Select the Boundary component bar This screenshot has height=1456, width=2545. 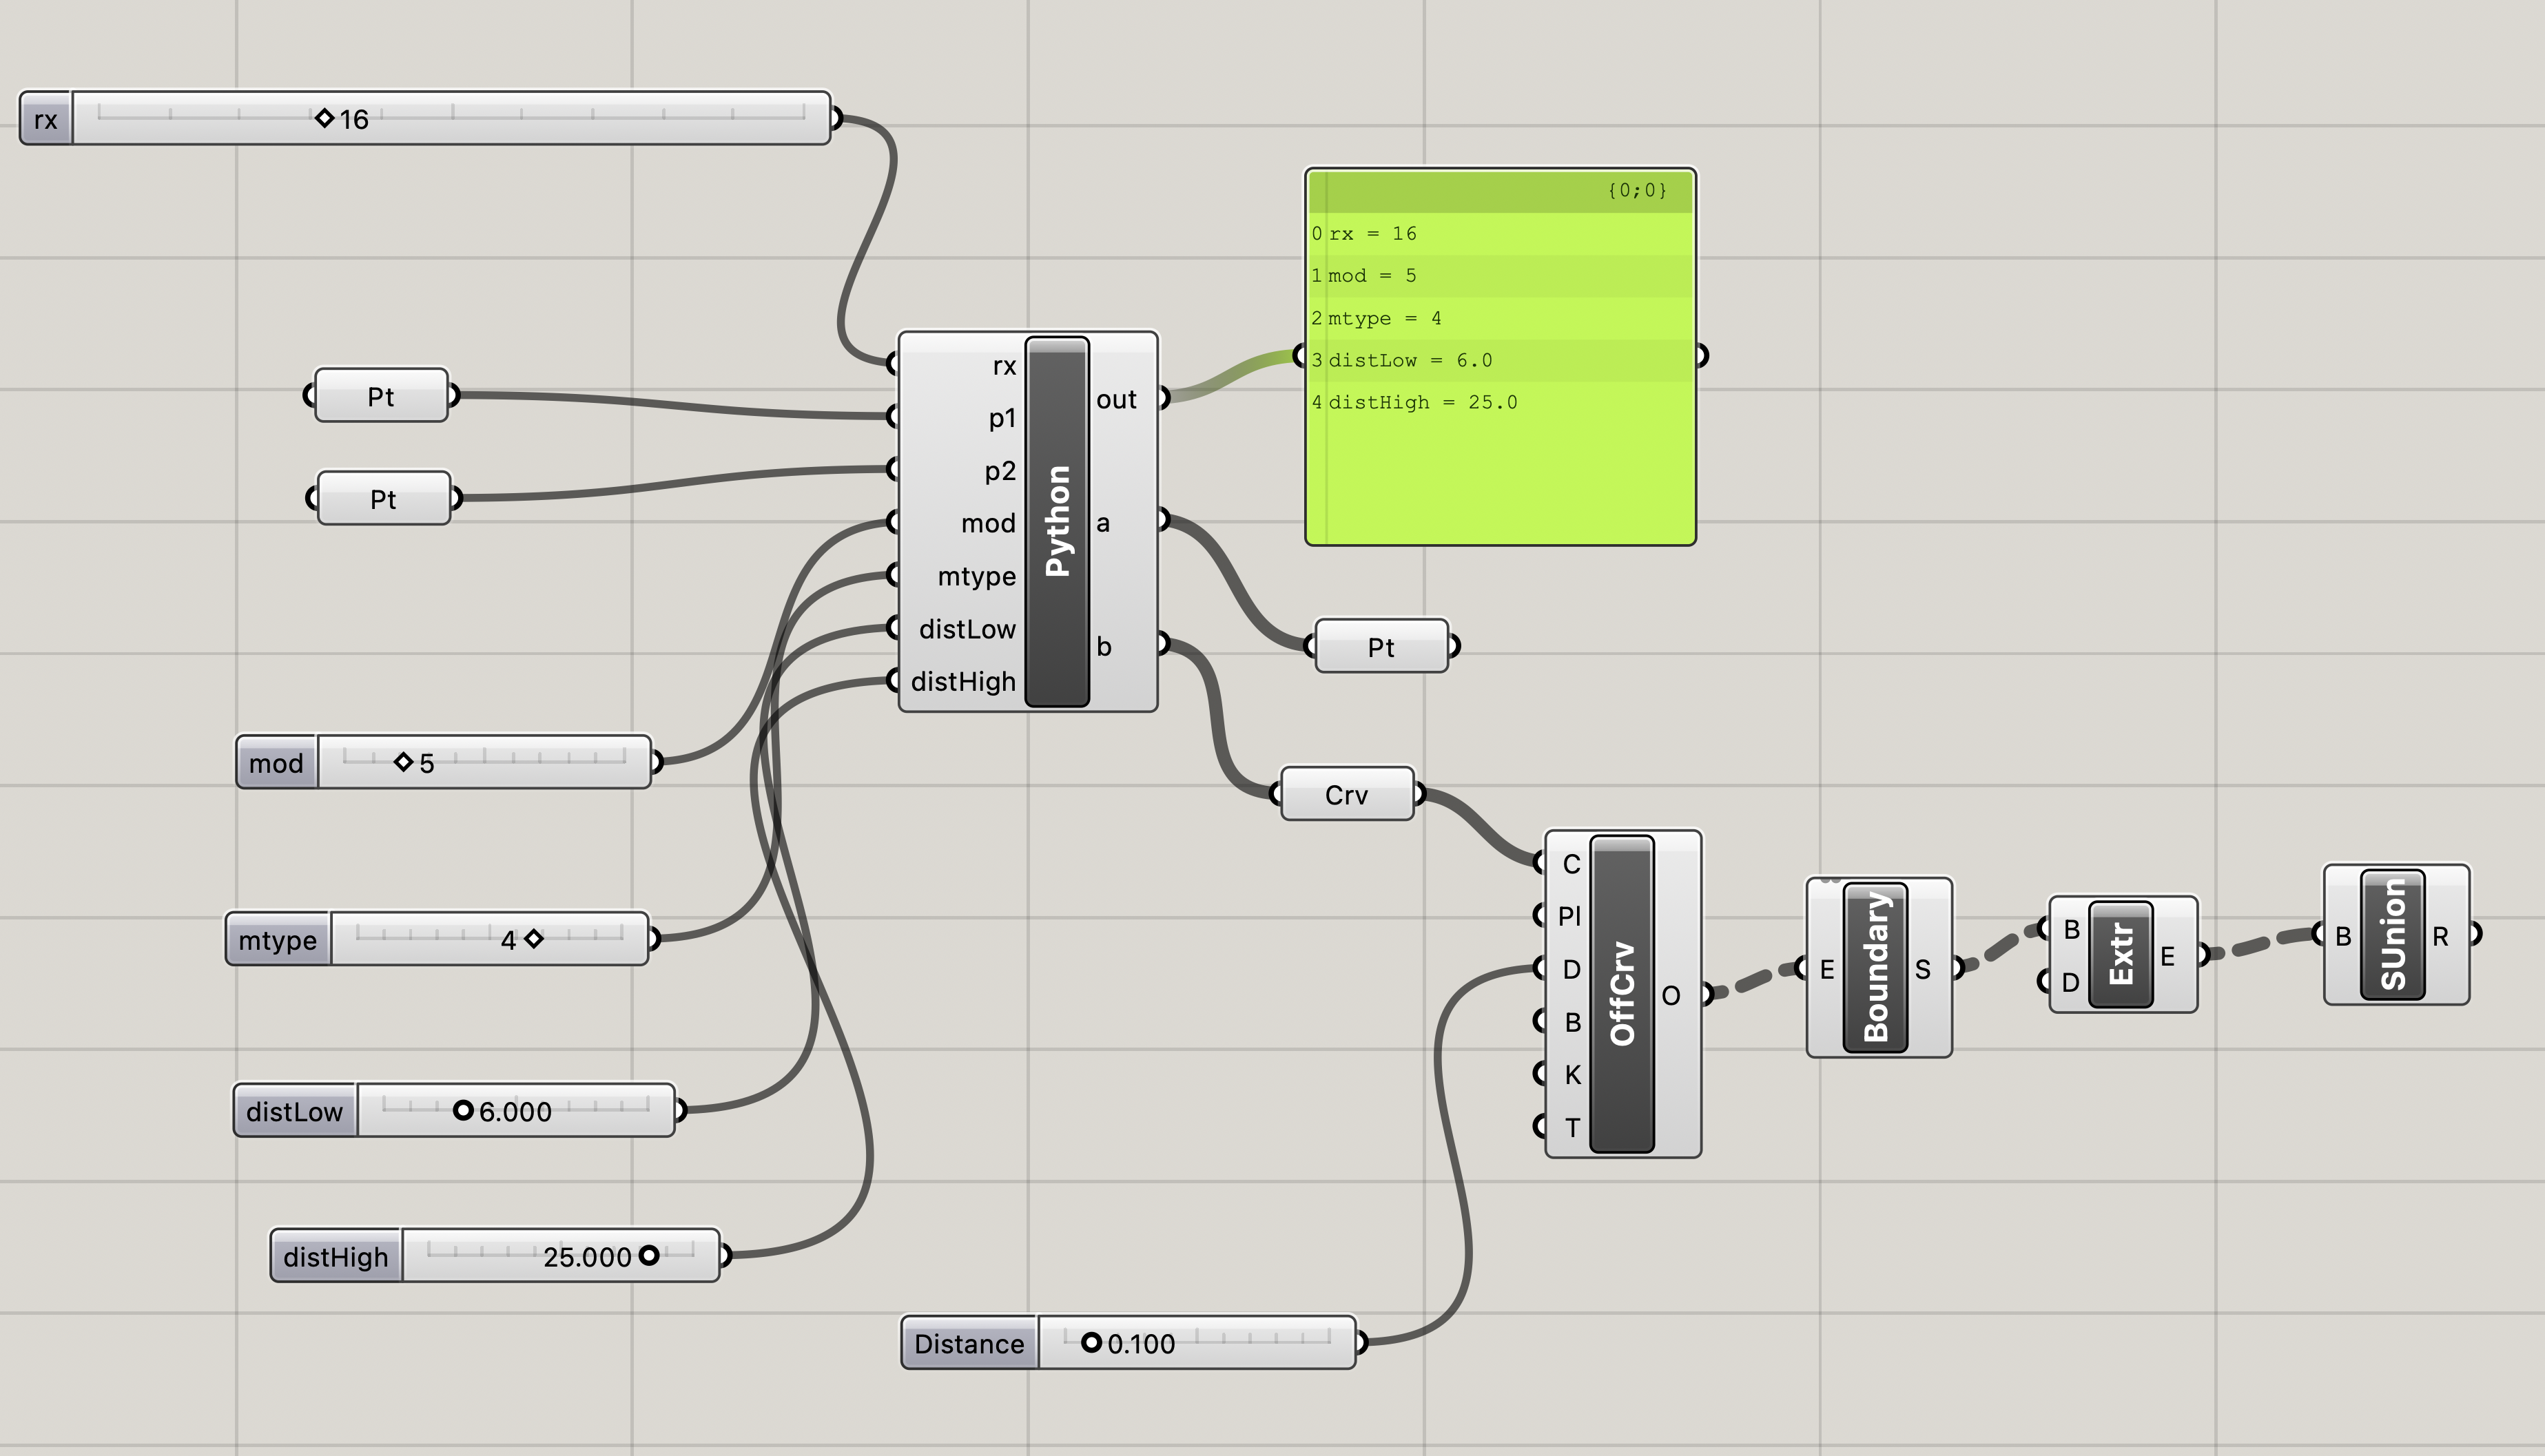[x=1875, y=967]
